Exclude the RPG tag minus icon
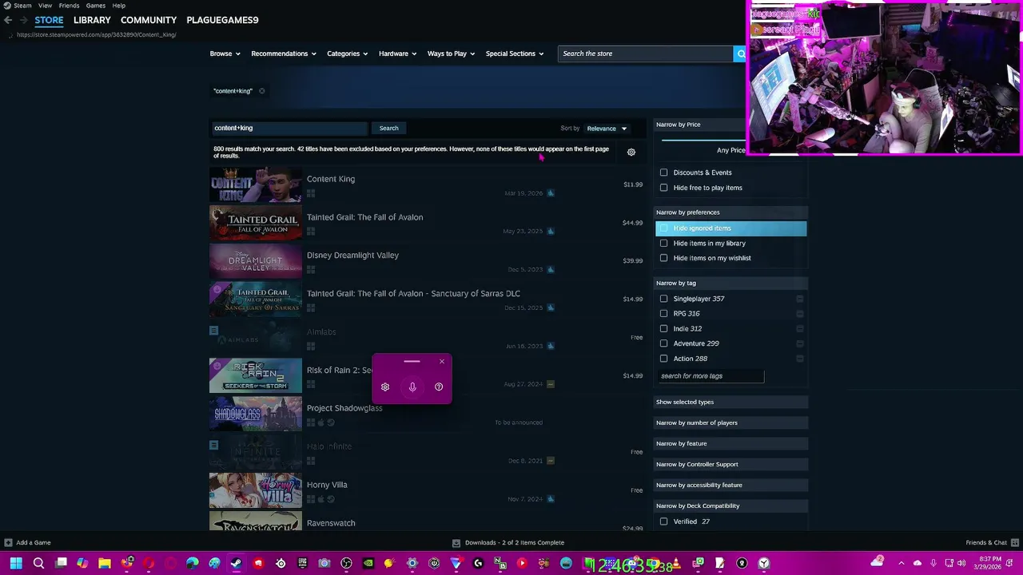The image size is (1023, 575). [x=799, y=314]
